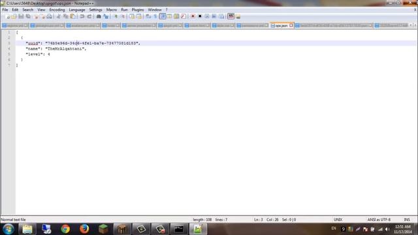Zoom in using the toolbar icon
Viewport: 418px width, 235px height.
pyautogui.click(x=116, y=16)
